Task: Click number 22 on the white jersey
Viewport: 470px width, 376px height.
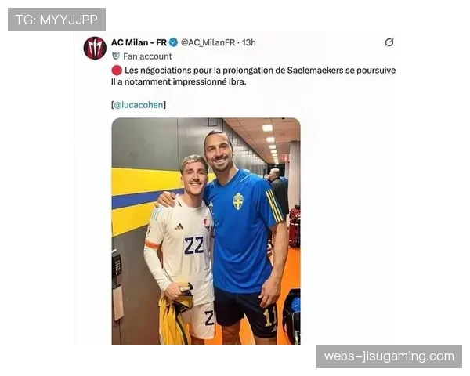Action: (194, 245)
